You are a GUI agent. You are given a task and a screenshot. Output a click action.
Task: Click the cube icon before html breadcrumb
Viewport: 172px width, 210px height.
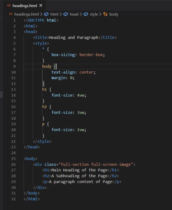46,14
